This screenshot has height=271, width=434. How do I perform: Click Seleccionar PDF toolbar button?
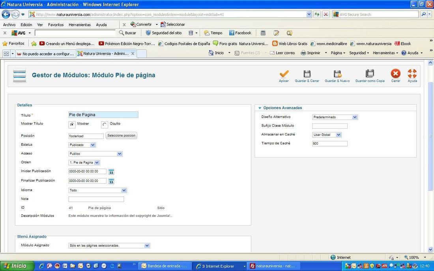173,24
